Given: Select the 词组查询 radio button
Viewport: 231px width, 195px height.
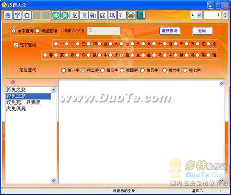Looking at the screenshot, I should point(37,31).
